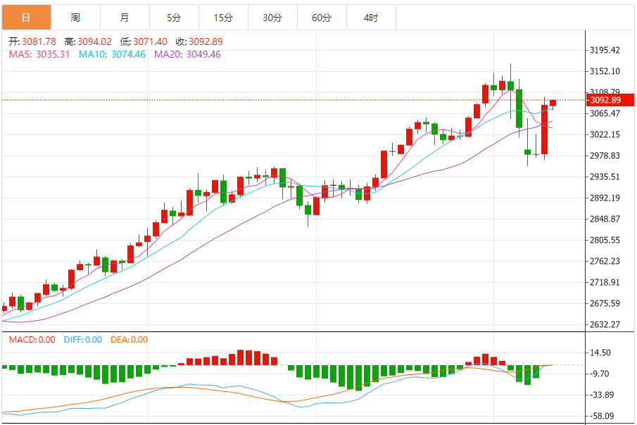
Task: Click the 收 closing price value 3092.89
Action: [206, 42]
